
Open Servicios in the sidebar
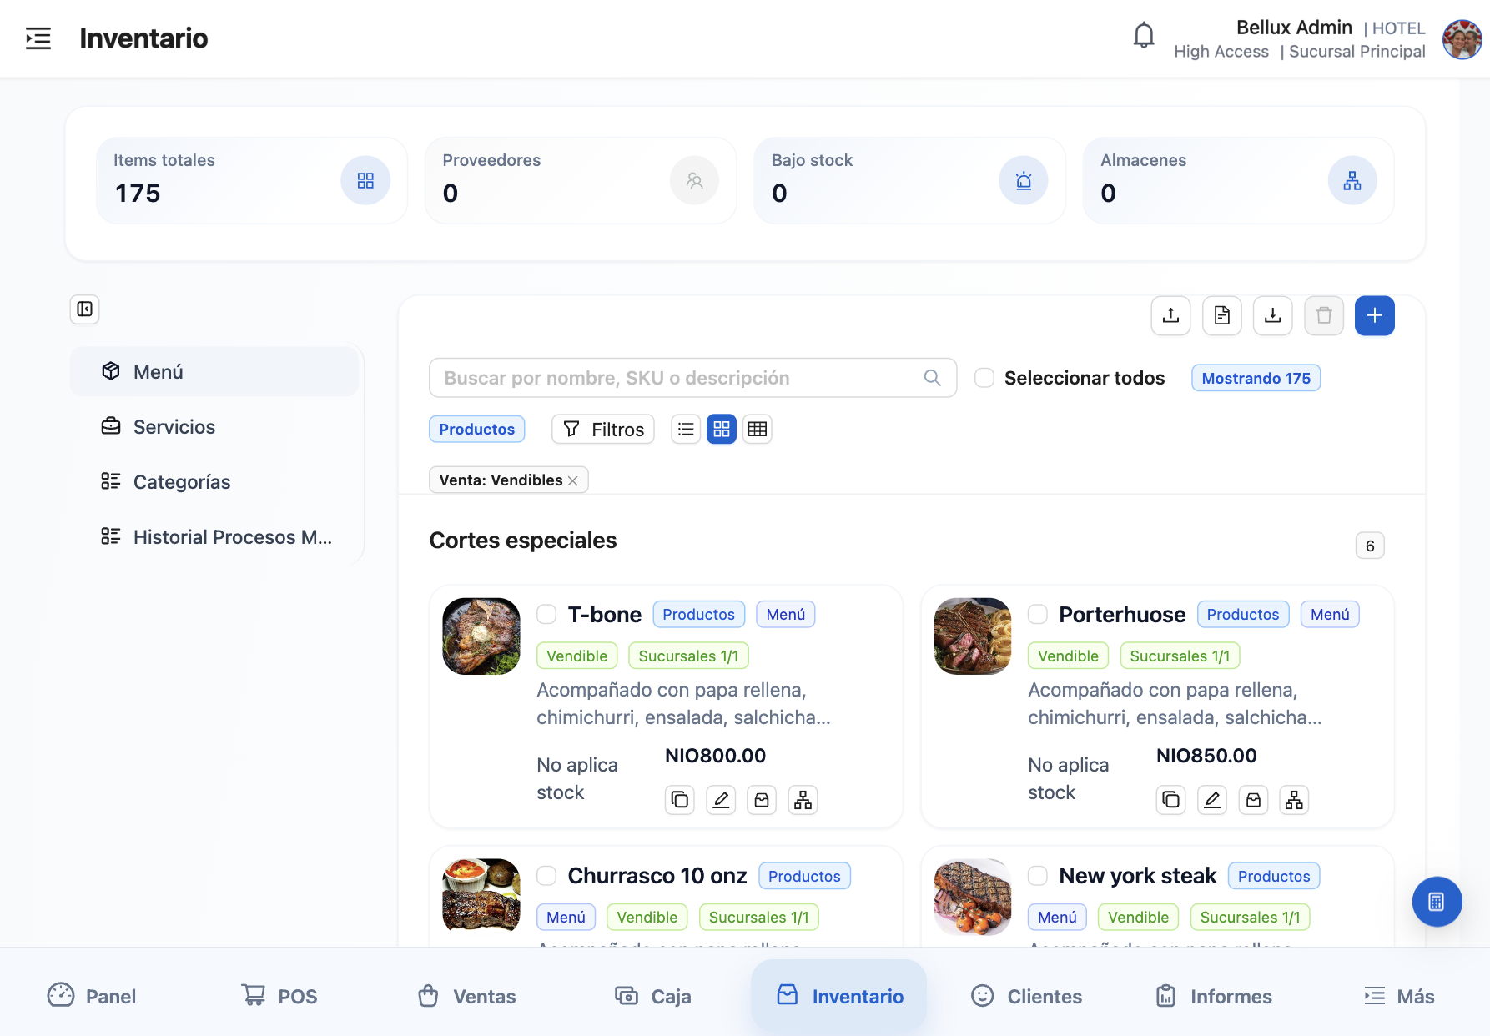click(x=214, y=426)
